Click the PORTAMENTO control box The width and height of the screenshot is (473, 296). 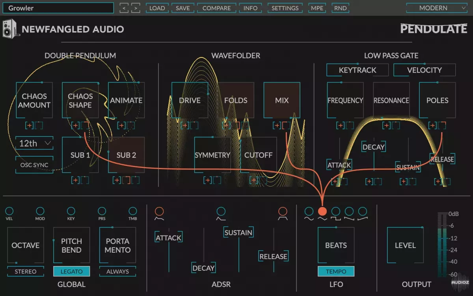coord(117,245)
